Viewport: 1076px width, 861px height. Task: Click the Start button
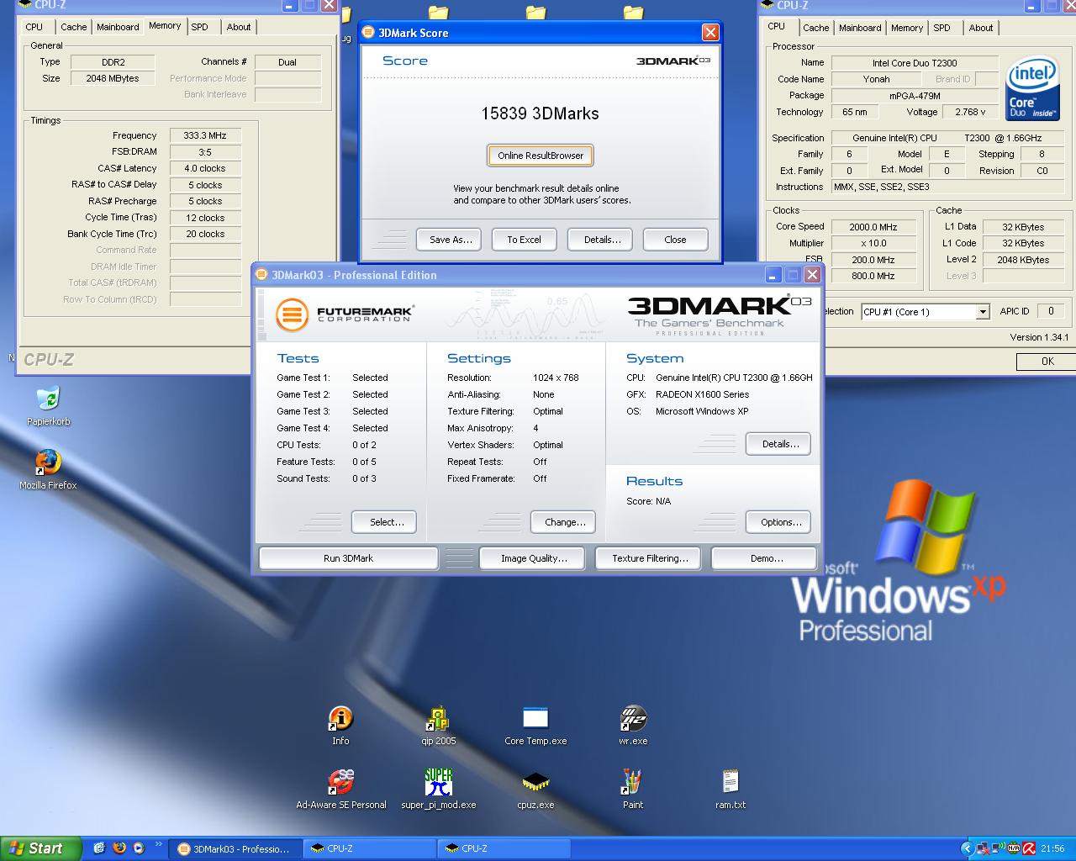tap(40, 848)
